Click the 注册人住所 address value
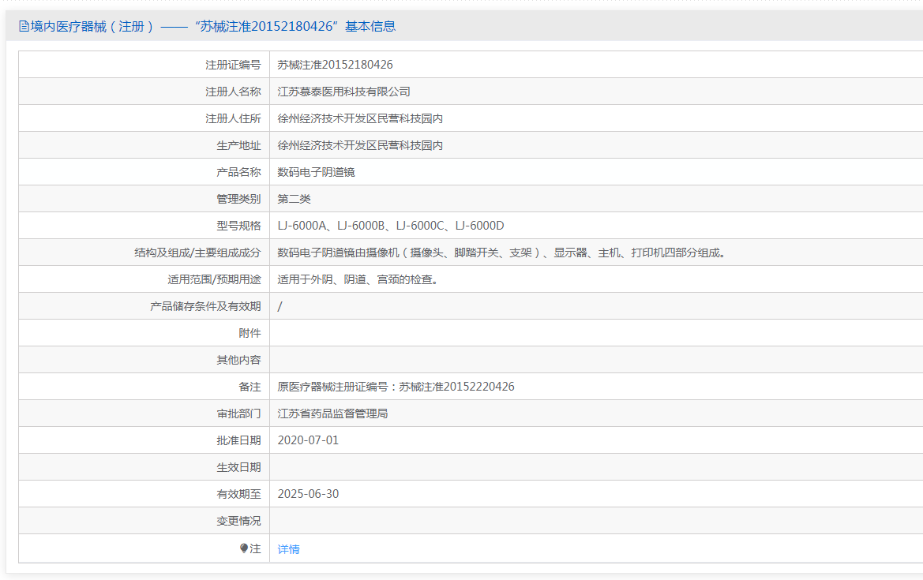The width and height of the screenshot is (923, 580). pyautogui.click(x=360, y=119)
